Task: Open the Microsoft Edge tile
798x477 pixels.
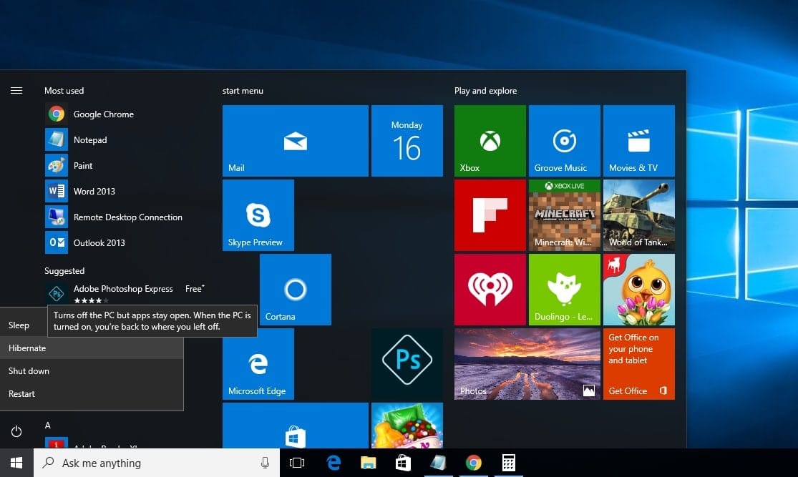Action: point(258,364)
